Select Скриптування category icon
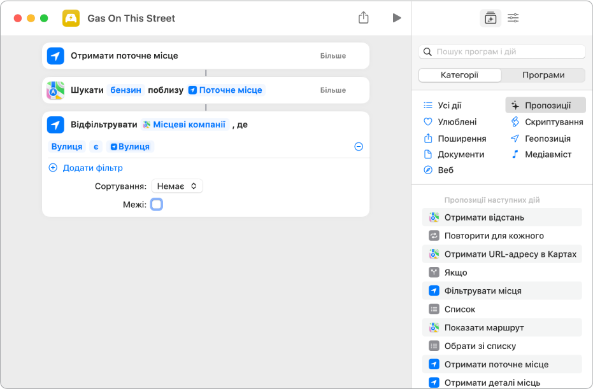This screenshot has width=593, height=389. 515,122
